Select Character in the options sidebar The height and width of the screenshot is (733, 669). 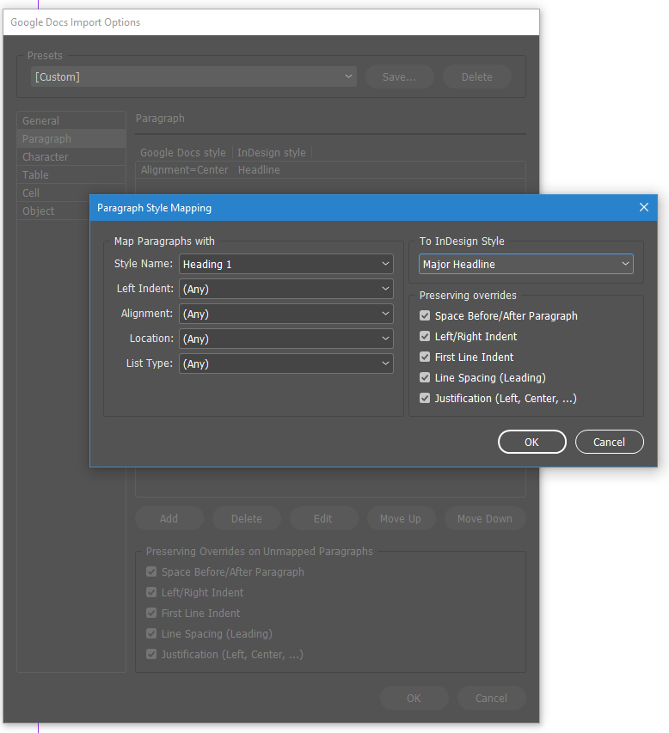pos(71,156)
